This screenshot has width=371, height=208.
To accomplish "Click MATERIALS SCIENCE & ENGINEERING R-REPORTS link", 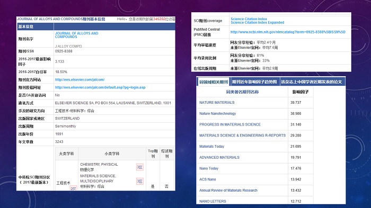I will [242, 135].
